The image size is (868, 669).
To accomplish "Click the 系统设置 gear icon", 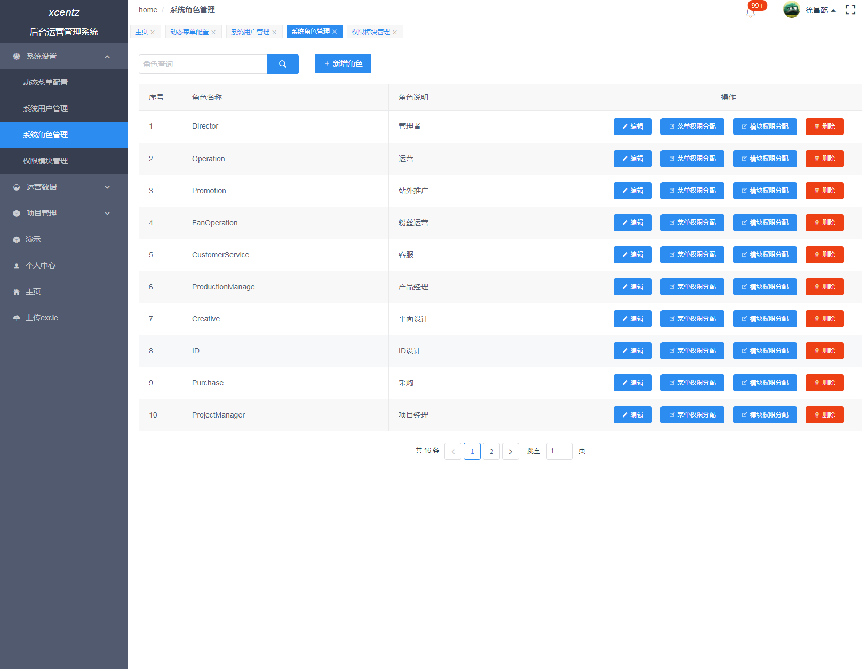I will click(x=17, y=56).
